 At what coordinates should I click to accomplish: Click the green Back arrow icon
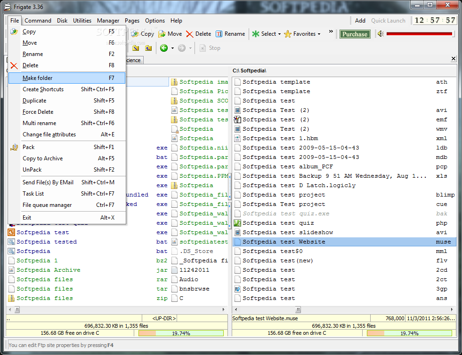164,48
